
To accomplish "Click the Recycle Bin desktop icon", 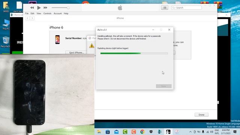I will click(6, 42).
